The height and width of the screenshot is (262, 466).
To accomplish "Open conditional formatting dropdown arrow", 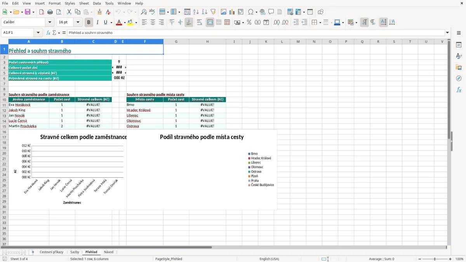I will [x=356, y=23].
